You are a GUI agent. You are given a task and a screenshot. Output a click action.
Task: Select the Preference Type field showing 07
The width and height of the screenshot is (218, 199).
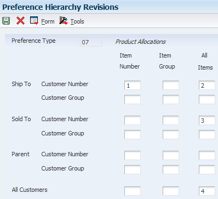tap(91, 42)
